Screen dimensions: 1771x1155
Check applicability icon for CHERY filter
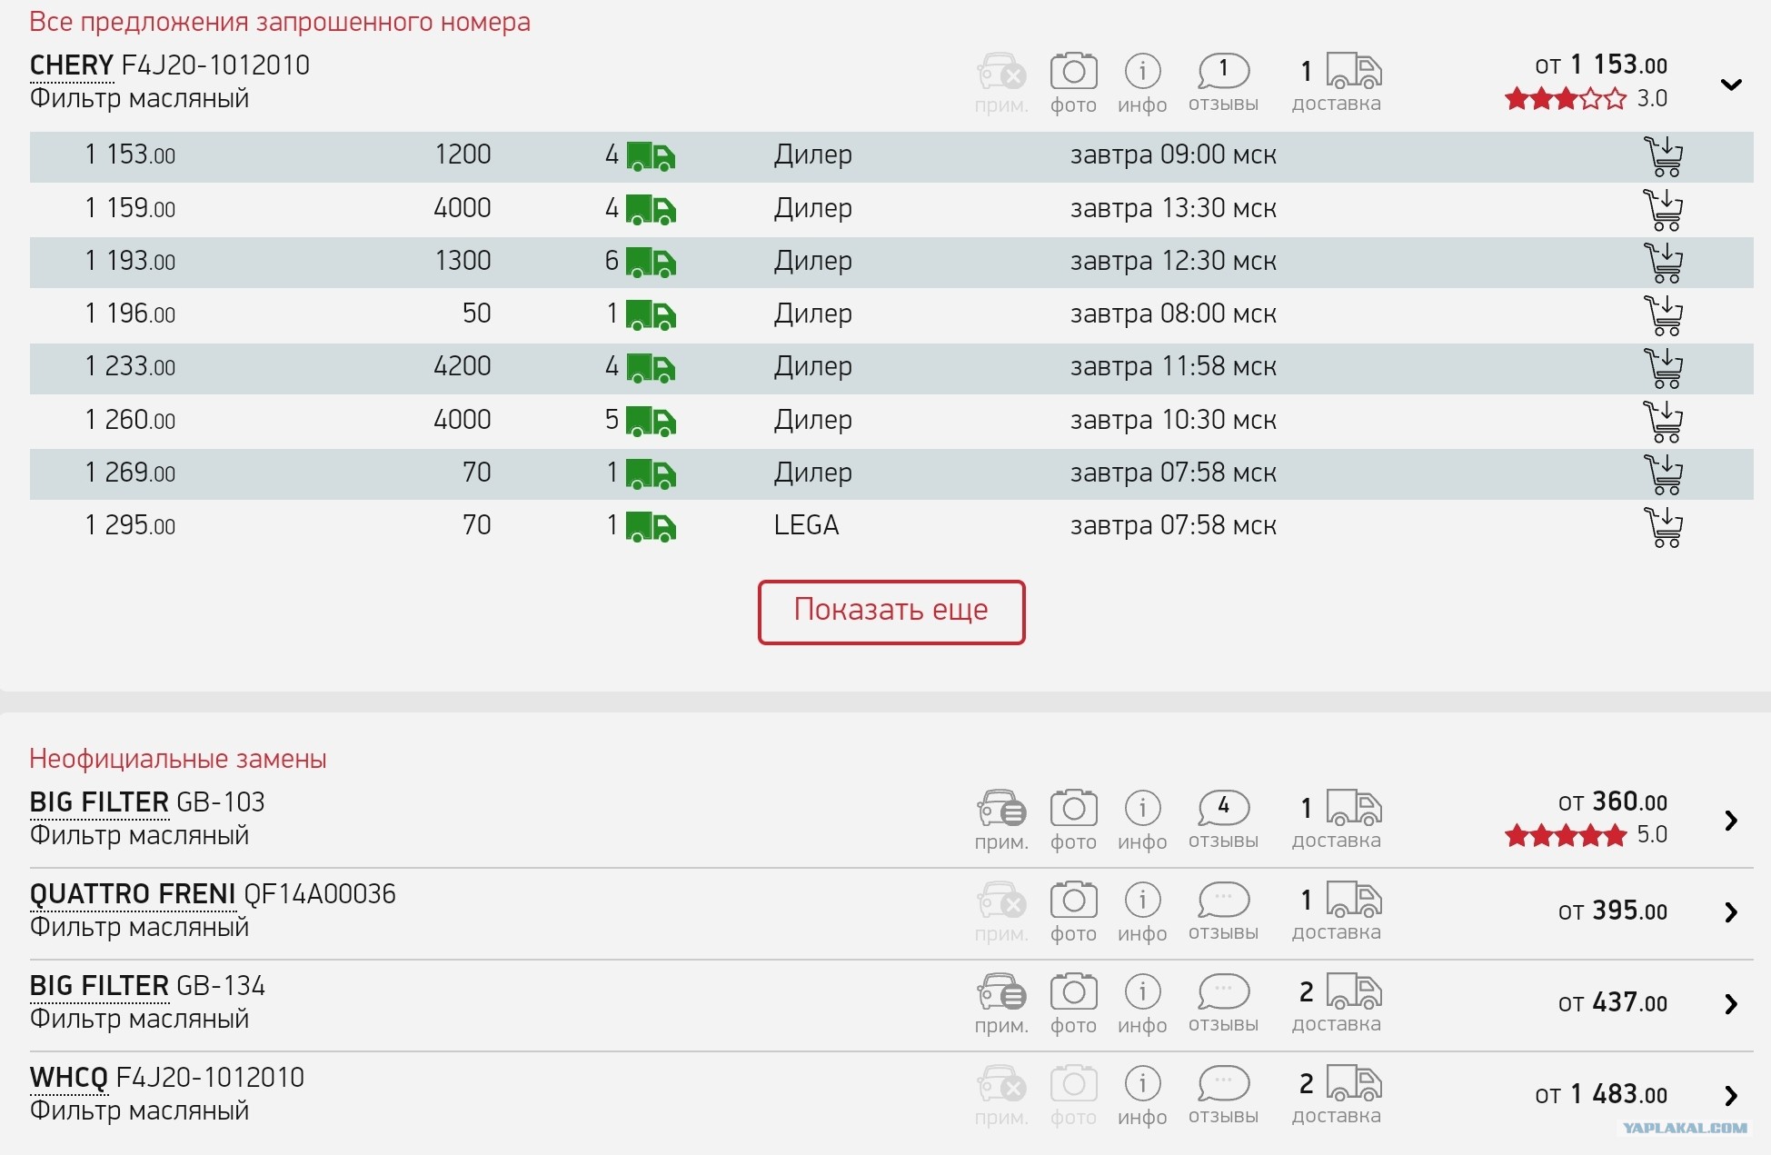point(1001,84)
